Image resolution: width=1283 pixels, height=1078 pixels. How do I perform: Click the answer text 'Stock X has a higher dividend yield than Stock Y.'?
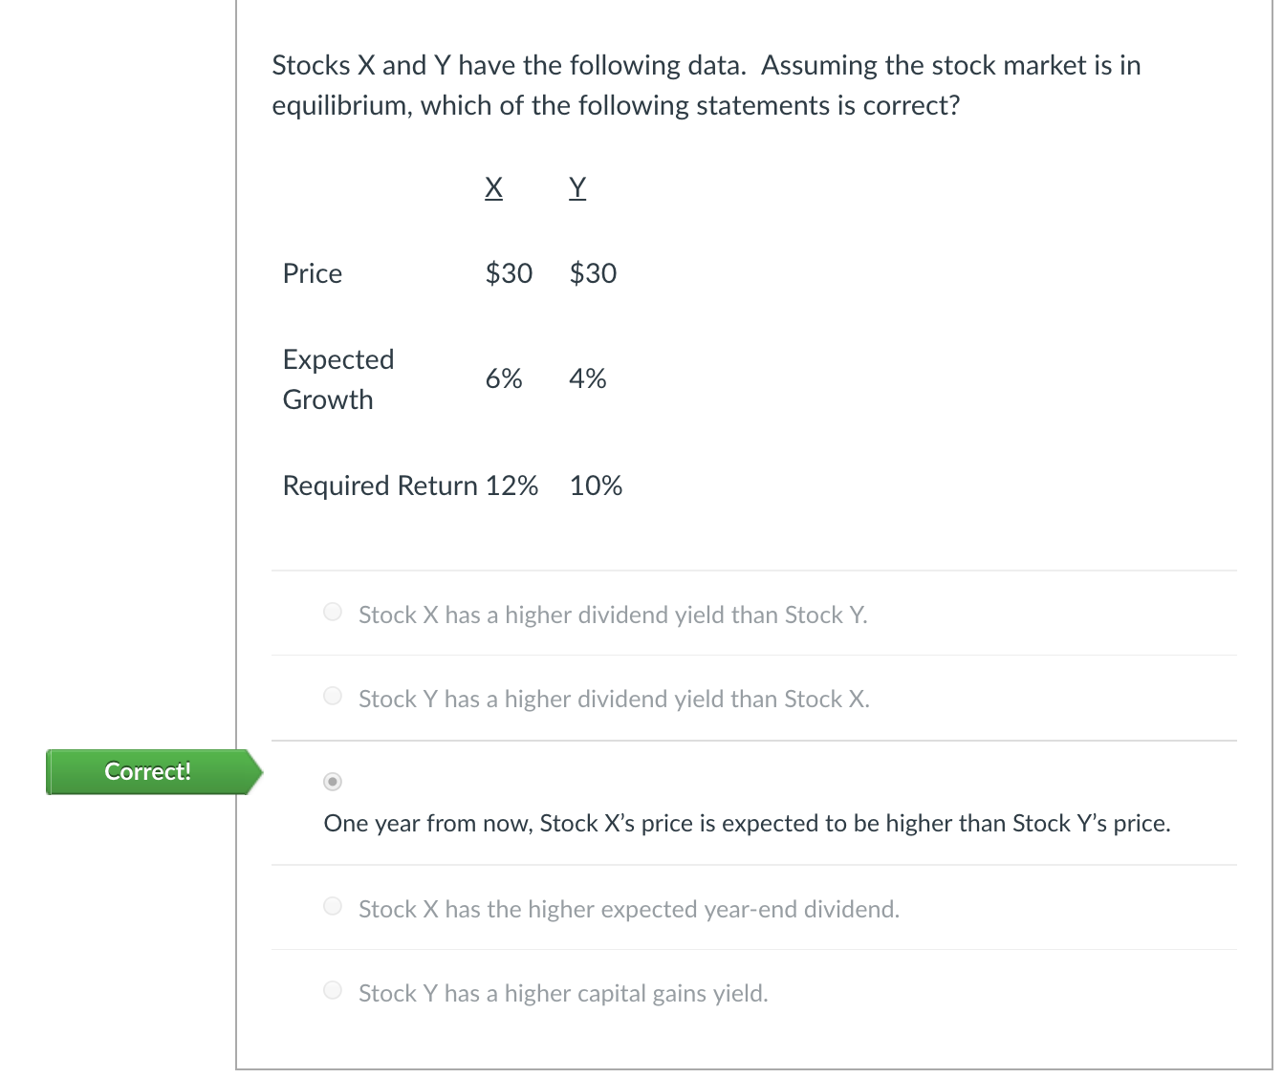[613, 614]
